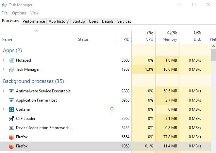Expand Antimalware Service Executable entry
This screenshot has height=153, width=216.
pyautogui.click(x=4, y=91)
